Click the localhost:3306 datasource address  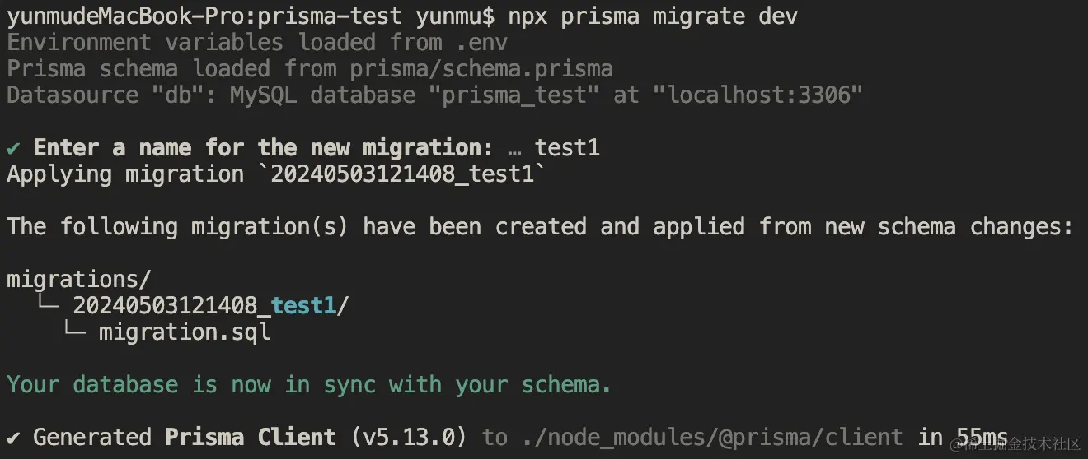pos(752,95)
